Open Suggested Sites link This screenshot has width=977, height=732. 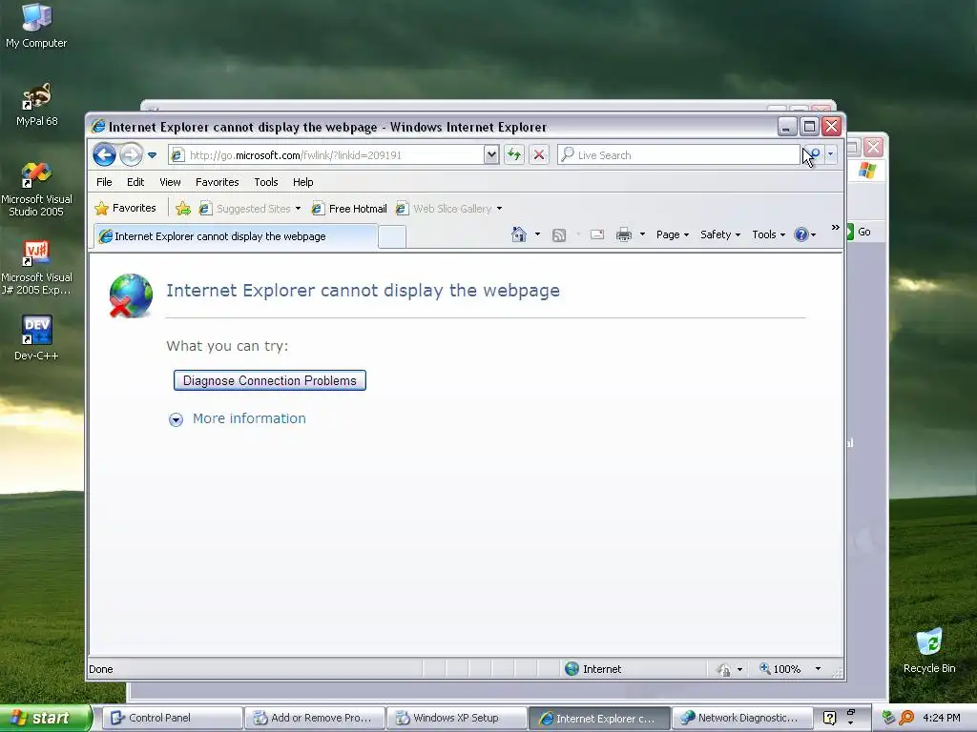pyautogui.click(x=245, y=209)
